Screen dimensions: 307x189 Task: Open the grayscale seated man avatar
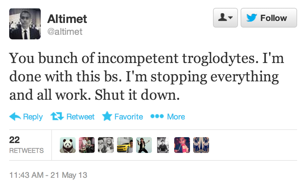(x=163, y=145)
